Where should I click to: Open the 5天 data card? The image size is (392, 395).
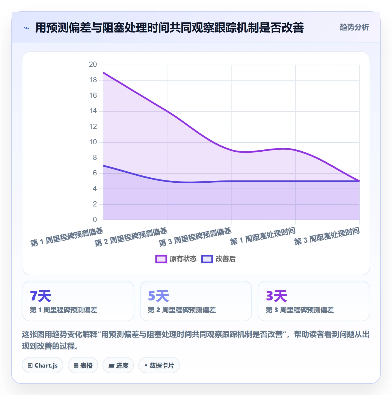[196, 301]
